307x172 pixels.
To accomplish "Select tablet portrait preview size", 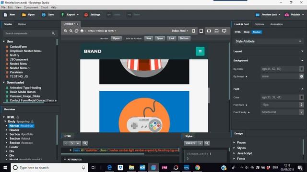I will click(x=201, y=31).
